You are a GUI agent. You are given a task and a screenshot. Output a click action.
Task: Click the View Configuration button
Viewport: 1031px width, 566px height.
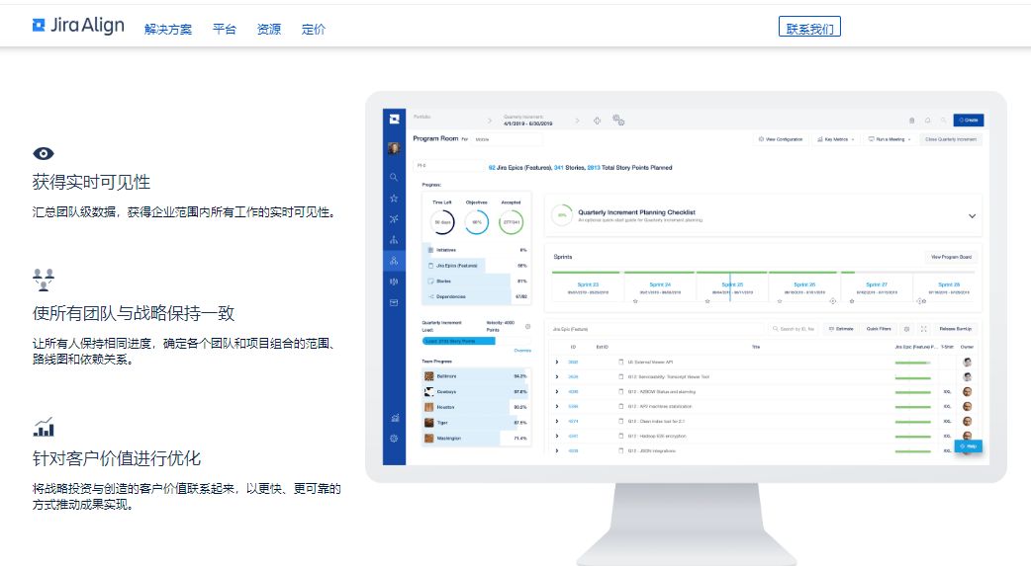click(781, 139)
